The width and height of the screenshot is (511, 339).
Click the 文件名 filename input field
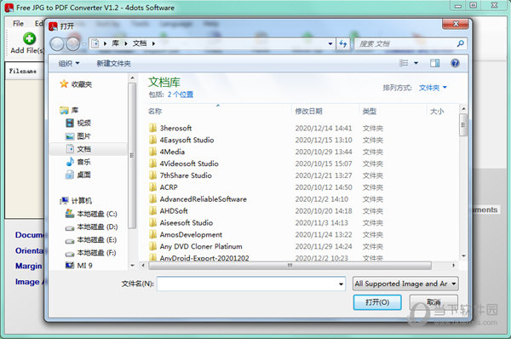pos(251,284)
